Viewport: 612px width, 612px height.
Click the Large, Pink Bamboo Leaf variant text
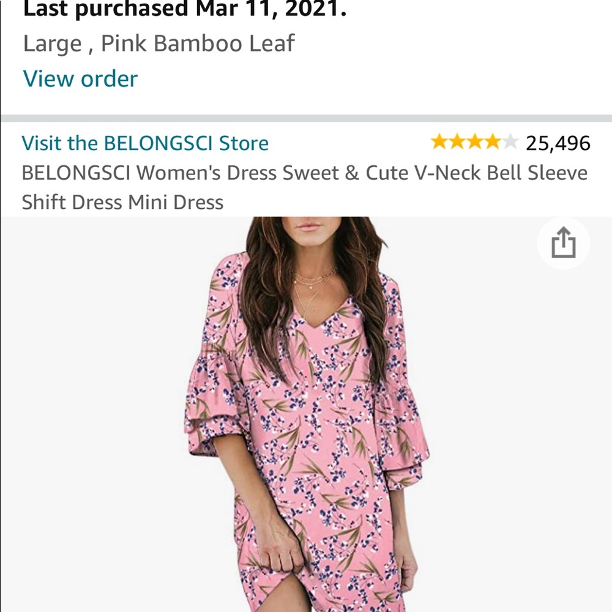158,43
